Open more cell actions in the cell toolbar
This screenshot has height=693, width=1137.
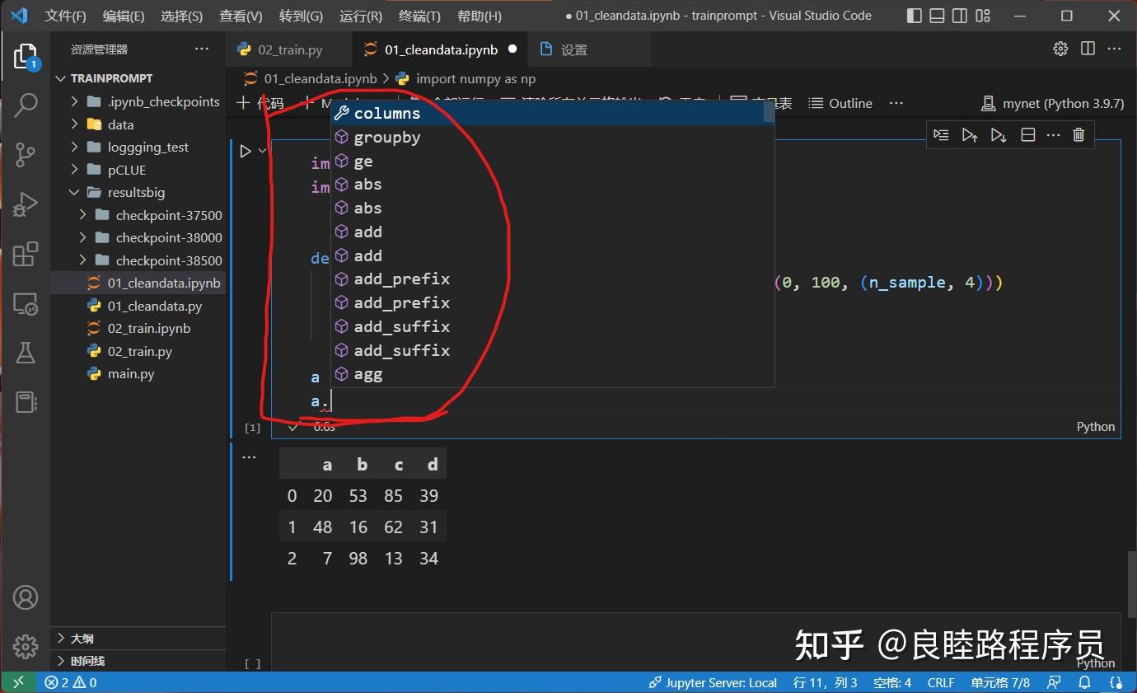click(1053, 134)
